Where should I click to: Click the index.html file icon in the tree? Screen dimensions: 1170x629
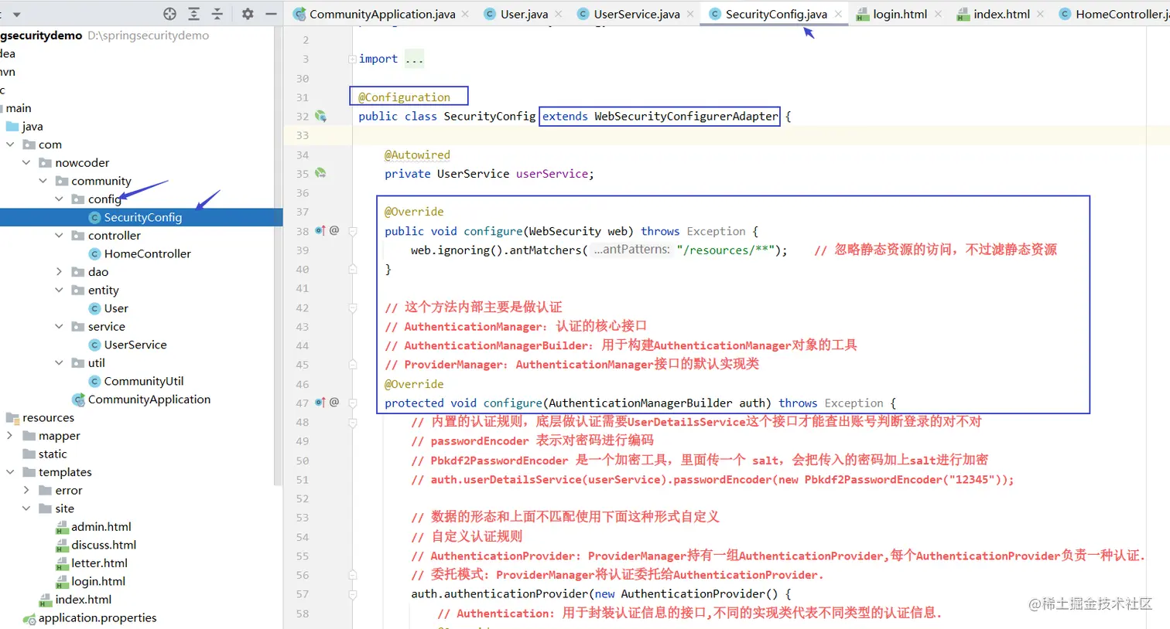(x=46, y=600)
